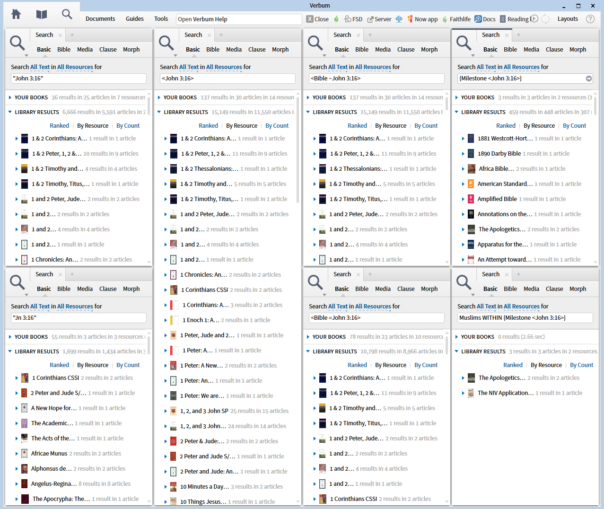Open the Faithlife shortcut

456,19
